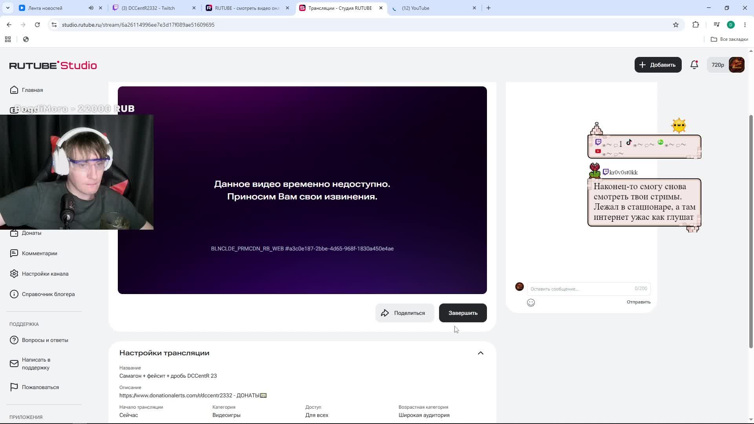The height and width of the screenshot is (424, 754).
Task: Open the Пожаловаться link
Action: point(40,387)
